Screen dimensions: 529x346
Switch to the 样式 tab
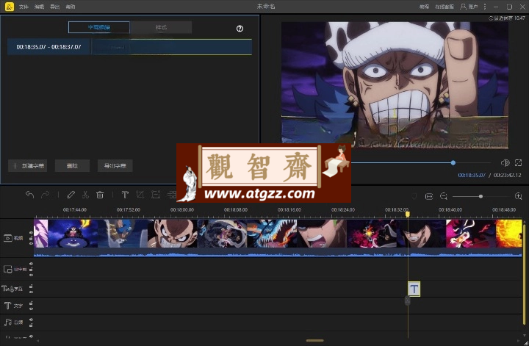tap(161, 27)
